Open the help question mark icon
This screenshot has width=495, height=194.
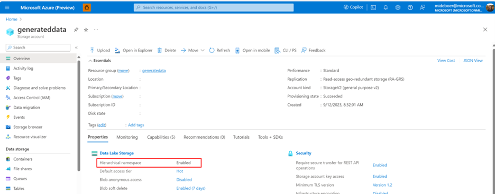pyautogui.click(x=410, y=7)
